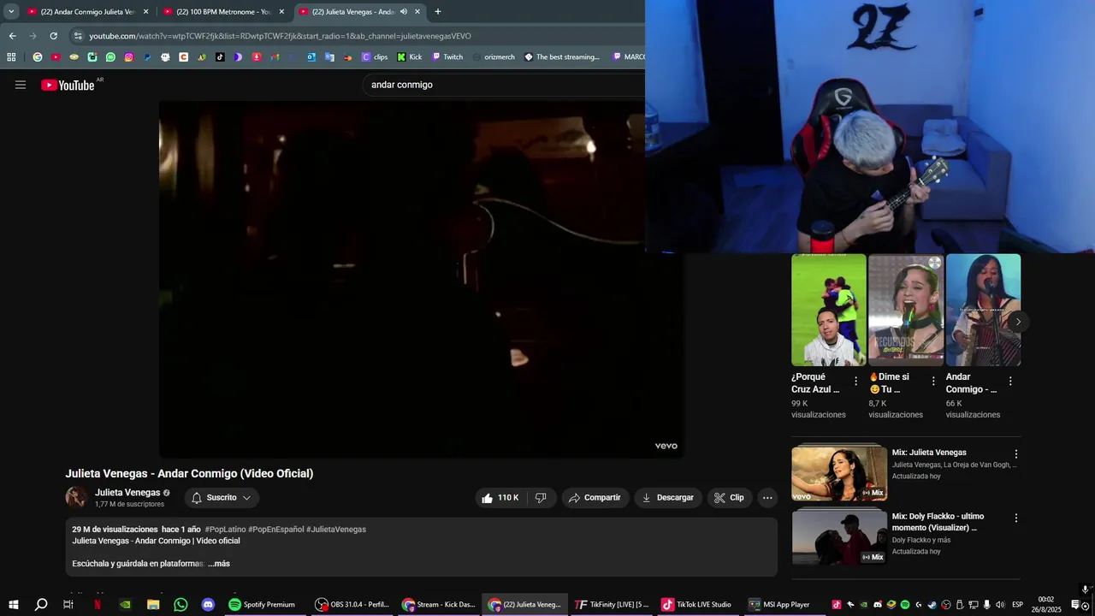Open the tab search dropdown arrow
1095x616 pixels.
point(11,12)
